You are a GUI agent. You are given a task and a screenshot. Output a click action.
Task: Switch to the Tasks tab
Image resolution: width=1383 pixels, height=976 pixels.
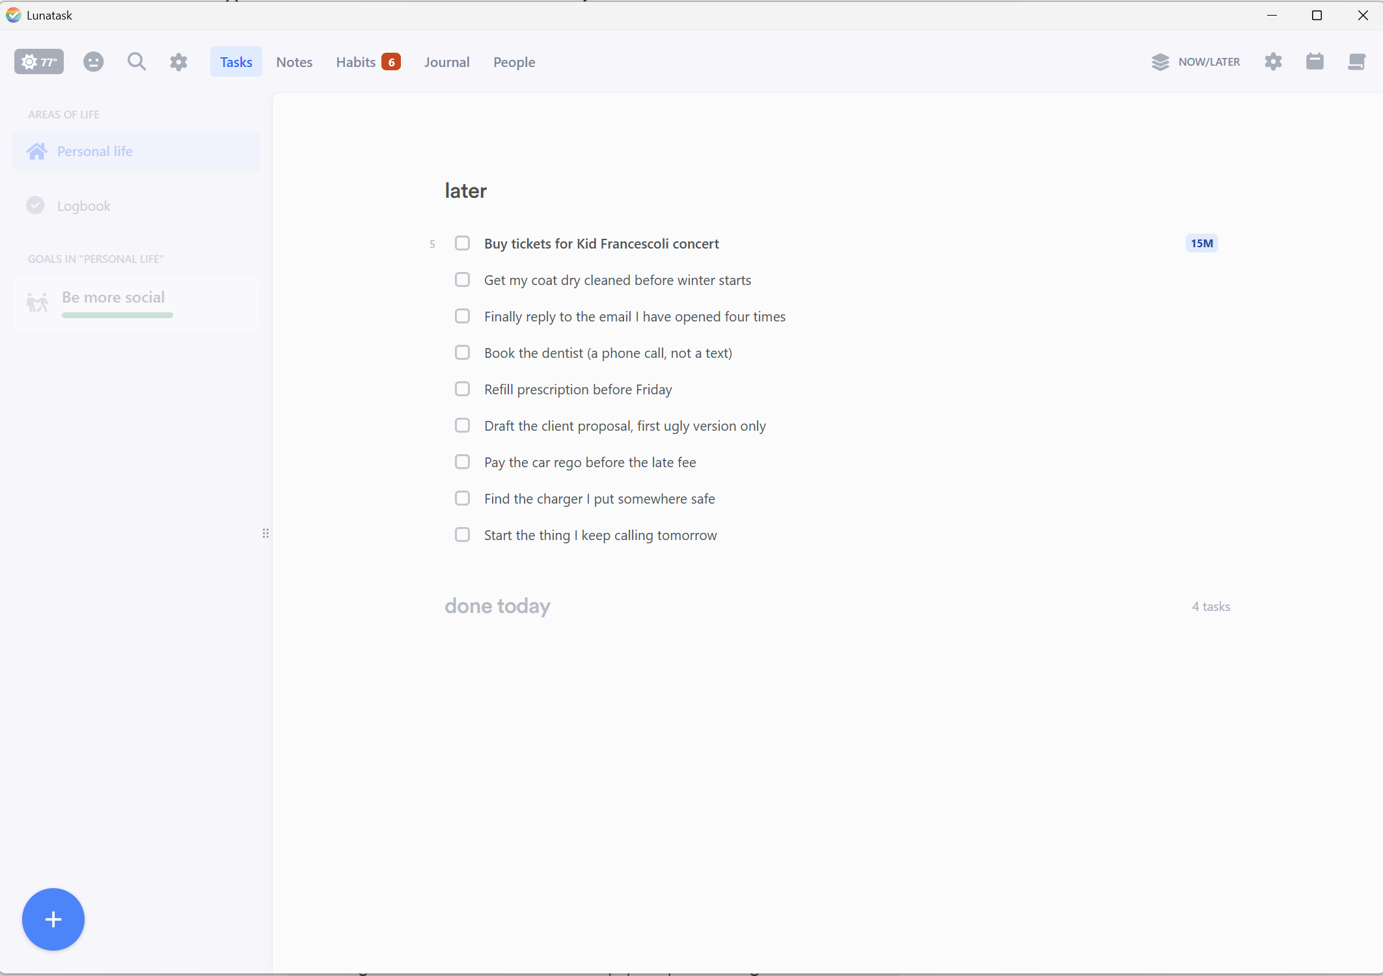[236, 62]
